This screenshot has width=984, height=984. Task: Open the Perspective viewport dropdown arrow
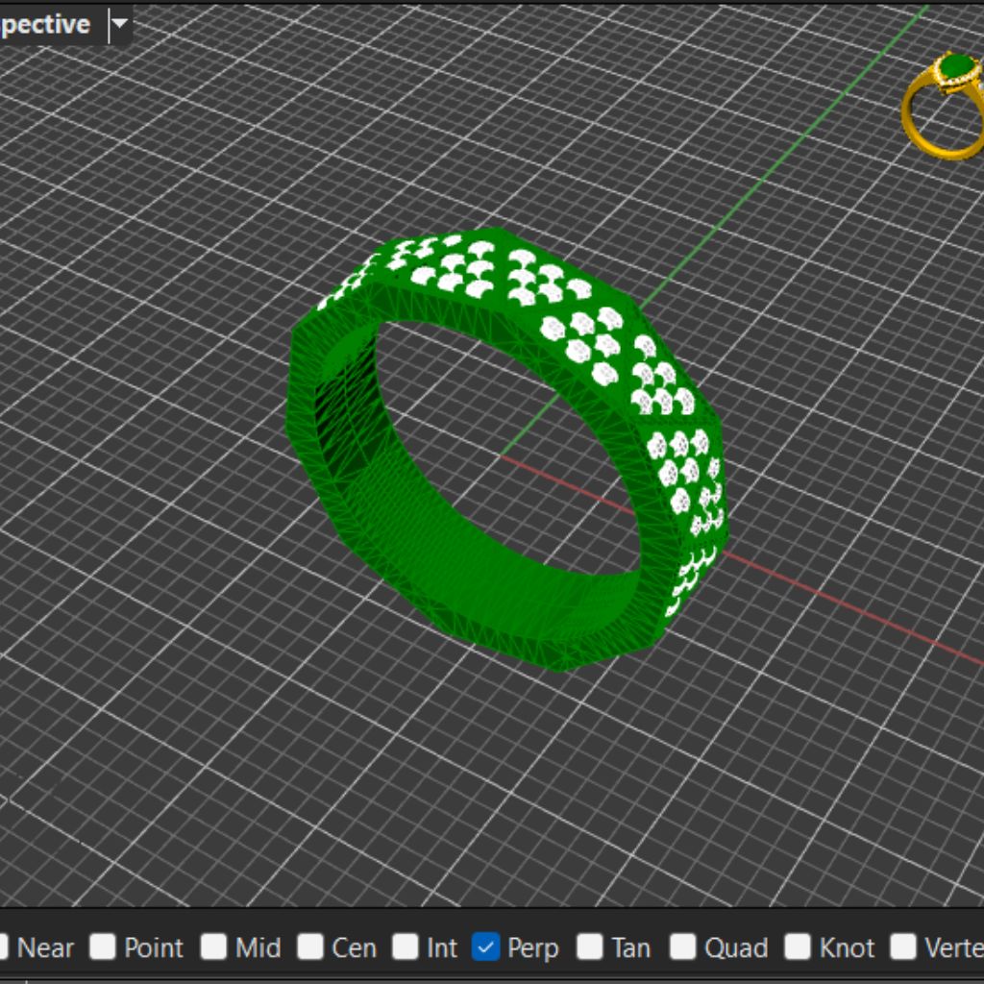119,24
